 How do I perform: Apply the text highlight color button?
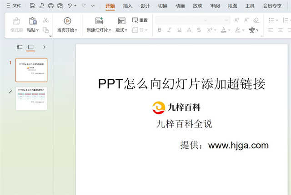pyautogui.click(x=238, y=30)
